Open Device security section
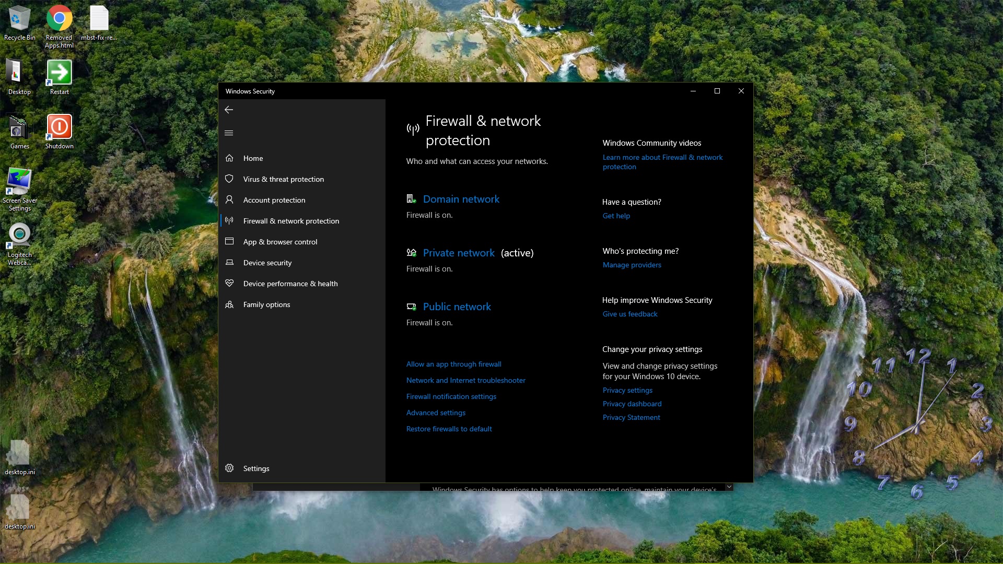The width and height of the screenshot is (1003, 564). (x=302, y=263)
